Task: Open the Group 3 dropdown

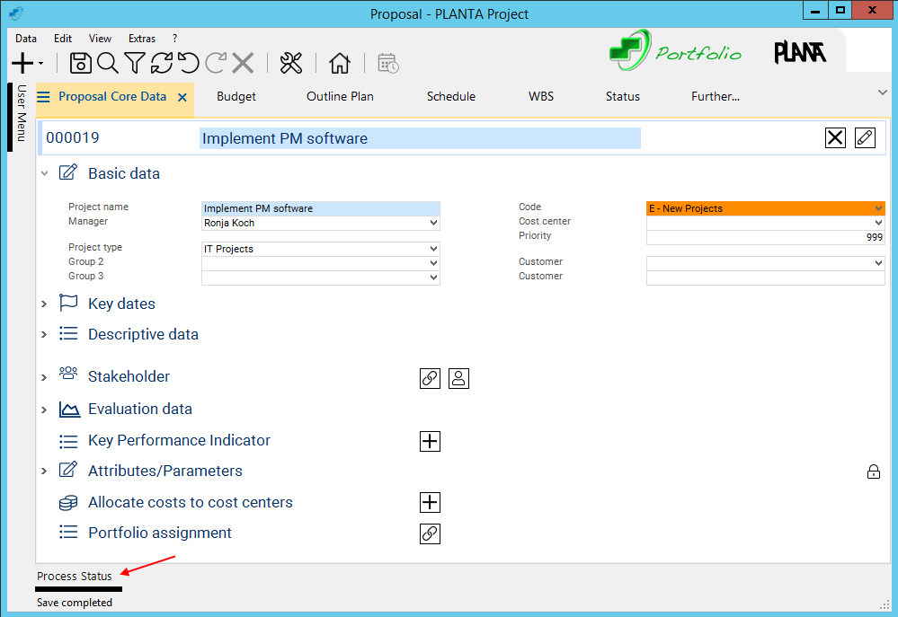Action: (x=433, y=277)
